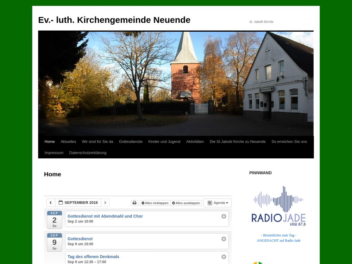Select the Sep 2 date badge

coord(55,220)
